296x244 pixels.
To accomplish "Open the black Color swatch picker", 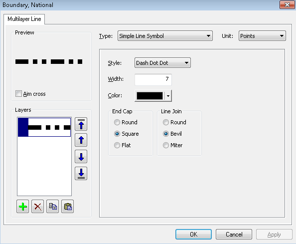I will coord(153,96).
